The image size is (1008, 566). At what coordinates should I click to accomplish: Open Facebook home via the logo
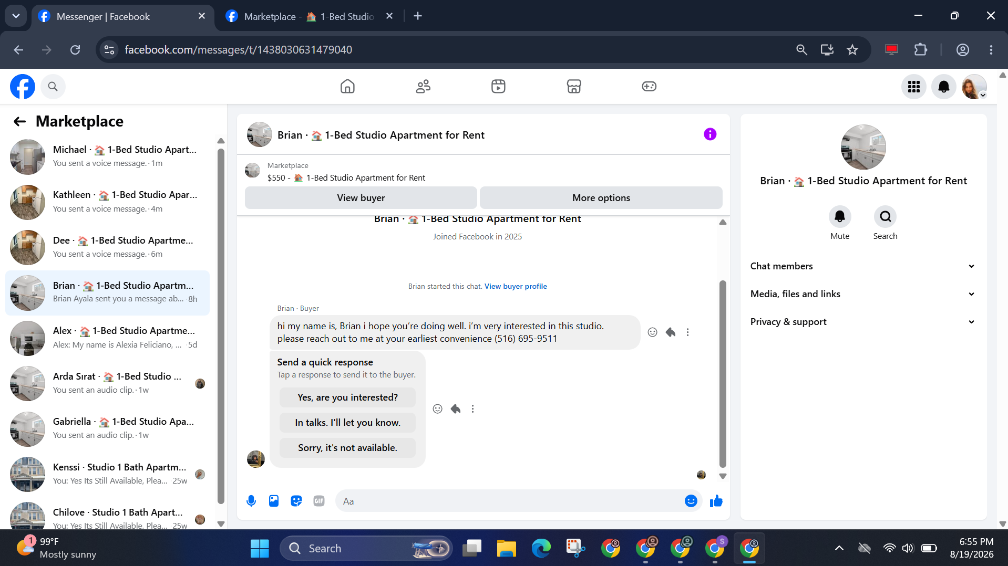pyautogui.click(x=23, y=87)
